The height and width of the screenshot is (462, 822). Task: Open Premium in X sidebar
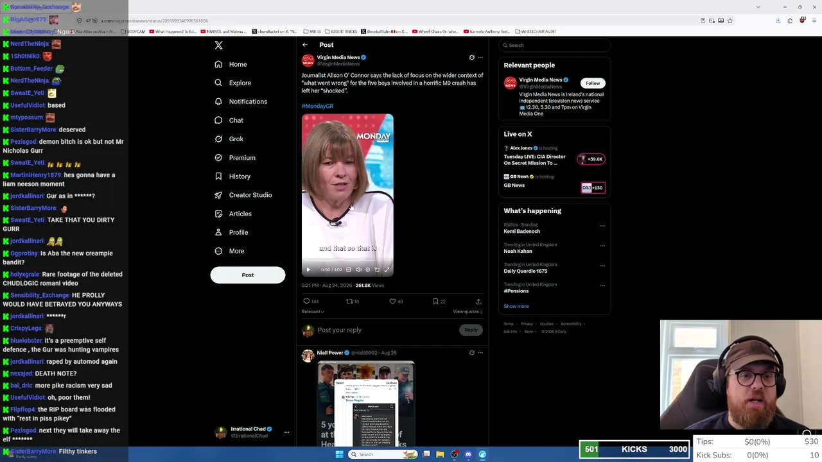click(x=234, y=157)
